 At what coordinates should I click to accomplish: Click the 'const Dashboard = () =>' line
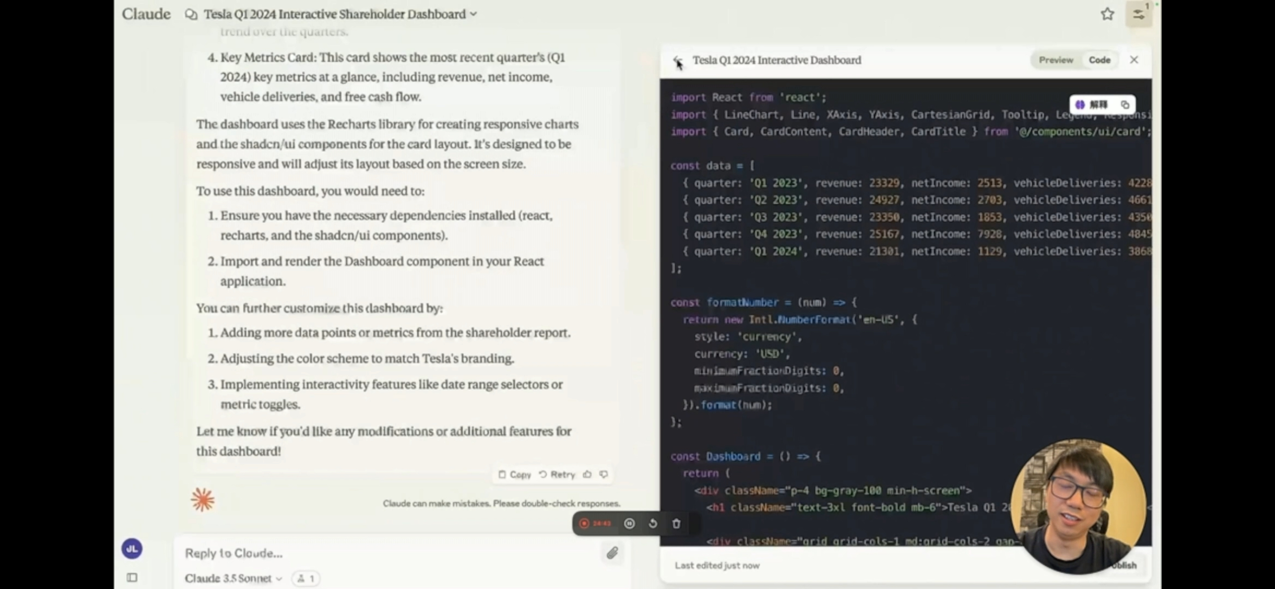(x=746, y=457)
